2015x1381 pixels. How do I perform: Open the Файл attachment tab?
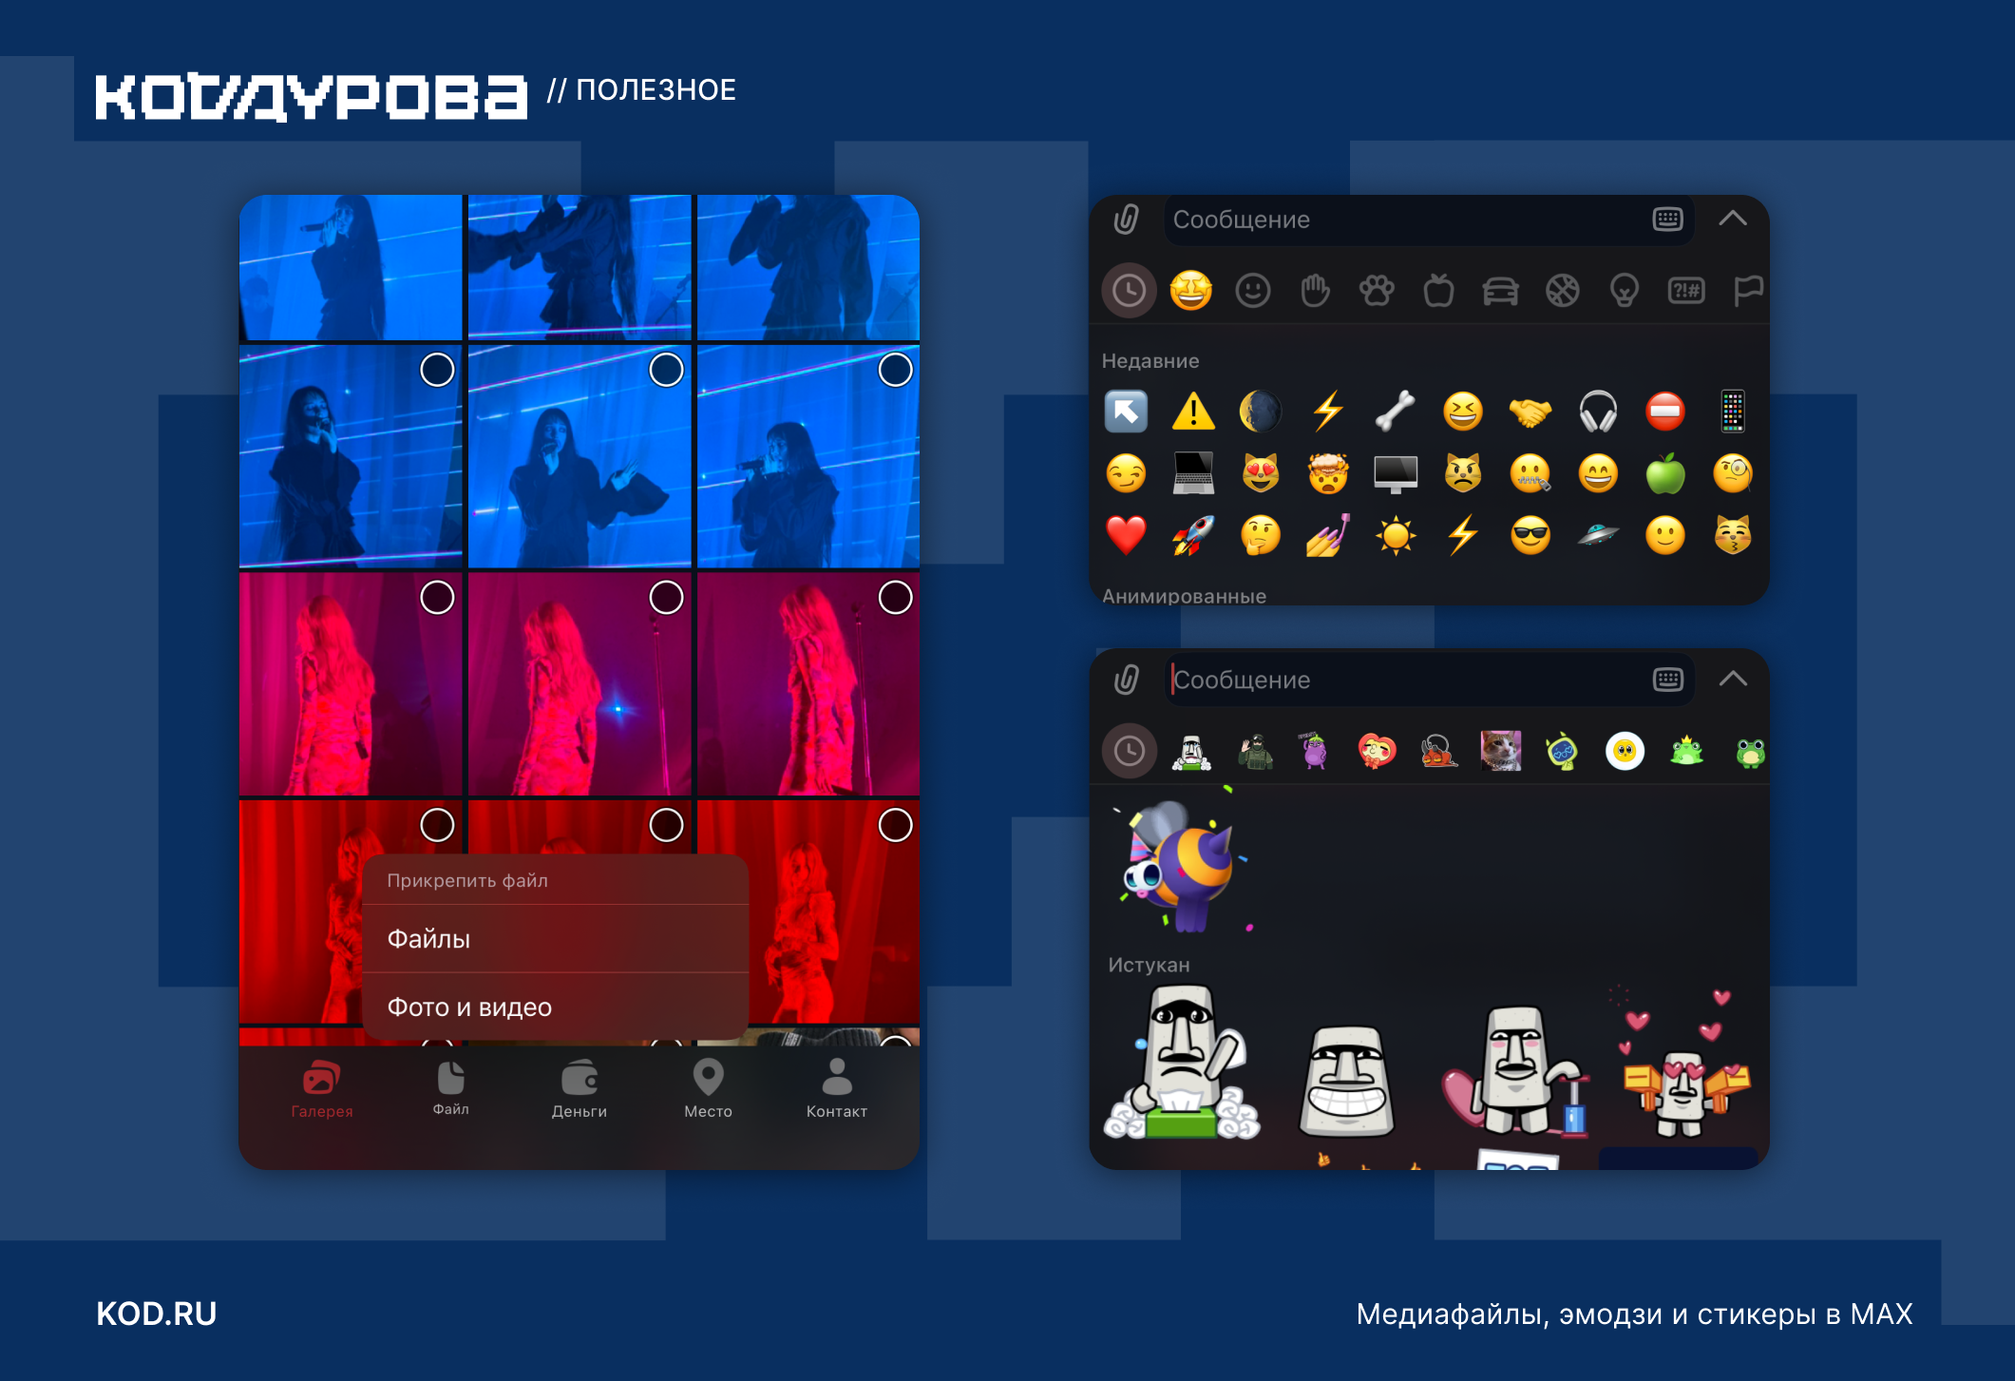click(451, 1089)
